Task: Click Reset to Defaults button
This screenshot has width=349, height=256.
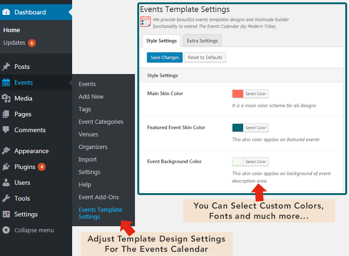Action: pyautogui.click(x=205, y=57)
